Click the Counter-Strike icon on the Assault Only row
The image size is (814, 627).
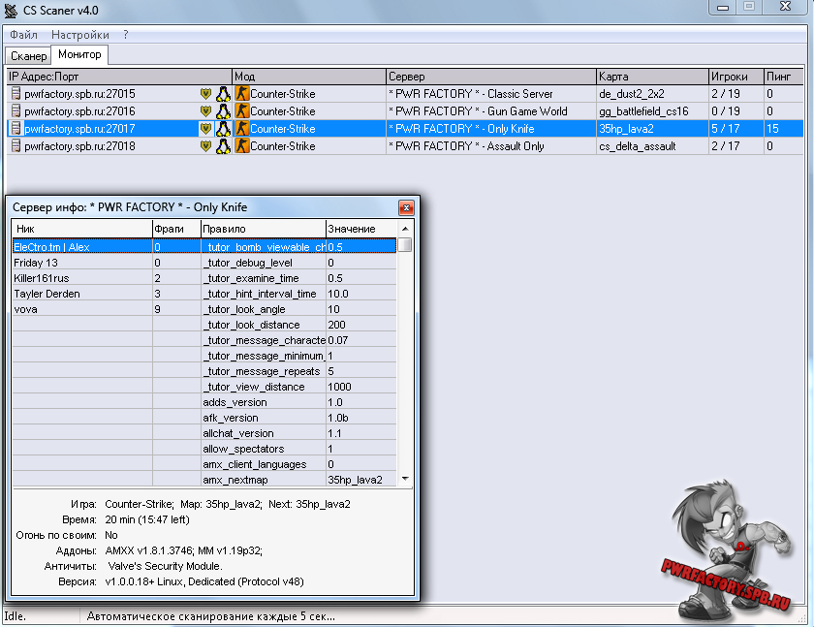tap(242, 146)
